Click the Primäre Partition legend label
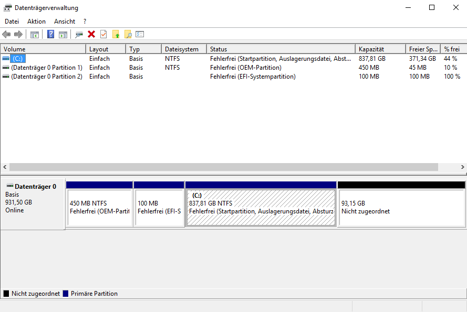Viewport: 467px width, 312px height. [x=94, y=294]
